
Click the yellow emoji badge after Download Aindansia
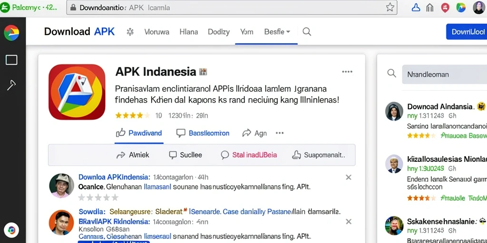(x=481, y=107)
